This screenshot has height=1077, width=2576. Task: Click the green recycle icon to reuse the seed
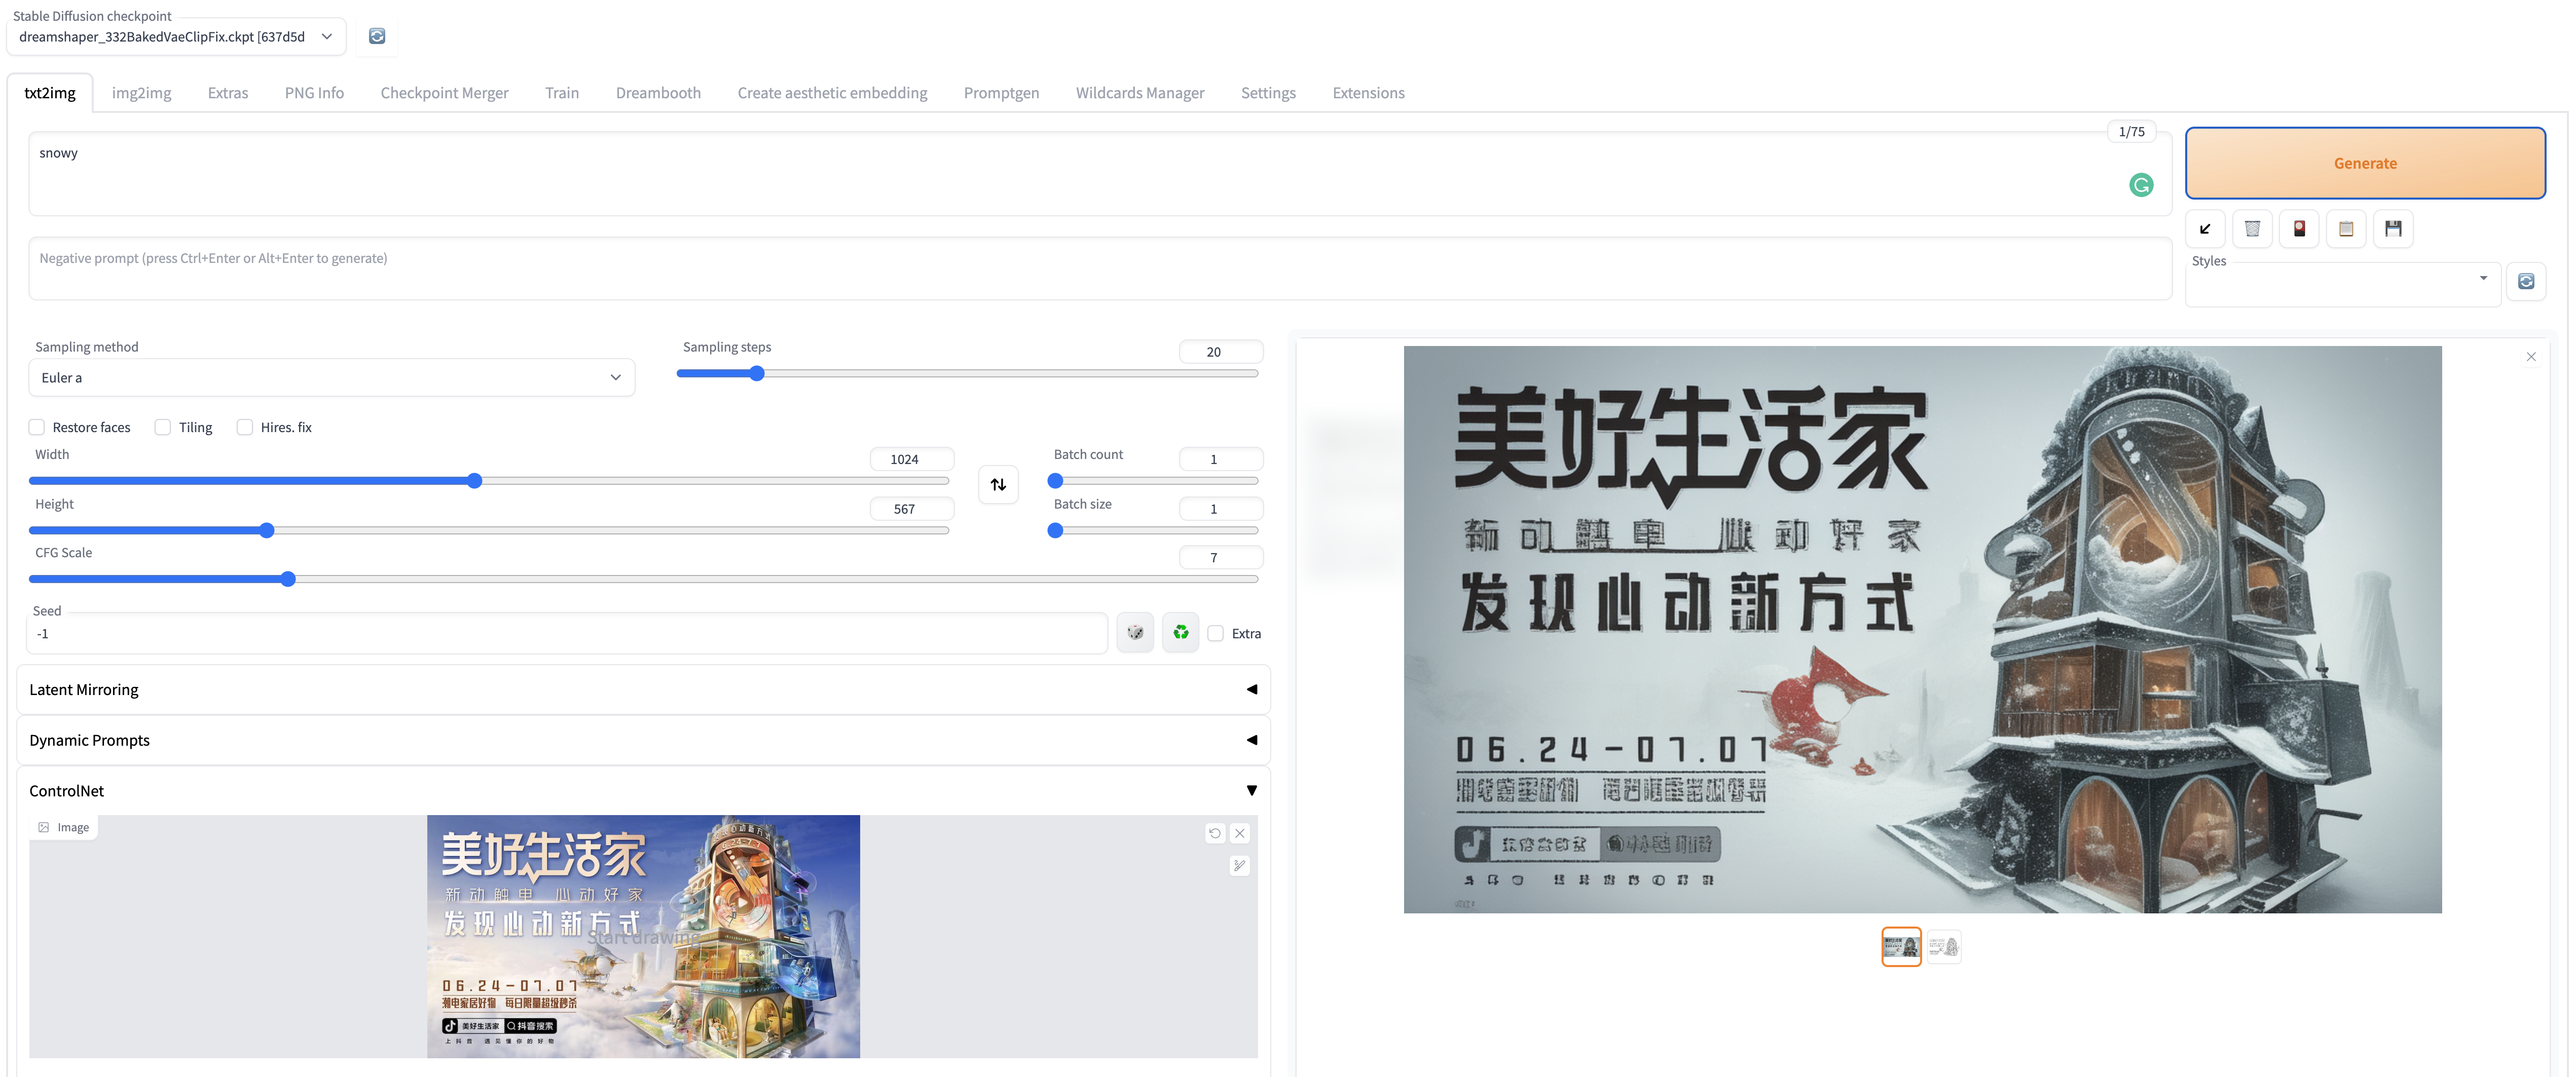[1181, 632]
